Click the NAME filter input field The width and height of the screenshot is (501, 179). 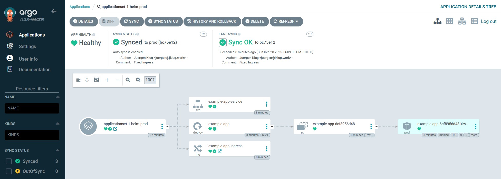click(x=32, y=108)
